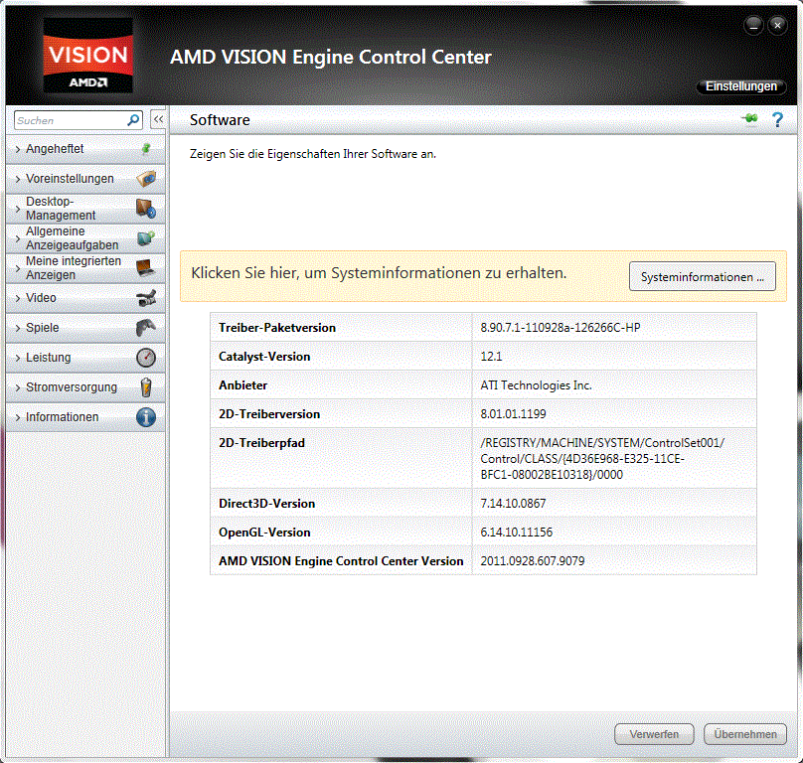
Task: Select Control Center version 2011.0928.607.9079
Action: click(x=532, y=560)
